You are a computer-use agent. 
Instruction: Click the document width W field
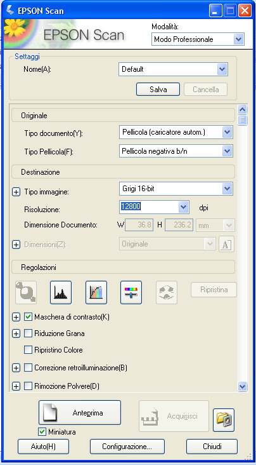point(139,226)
